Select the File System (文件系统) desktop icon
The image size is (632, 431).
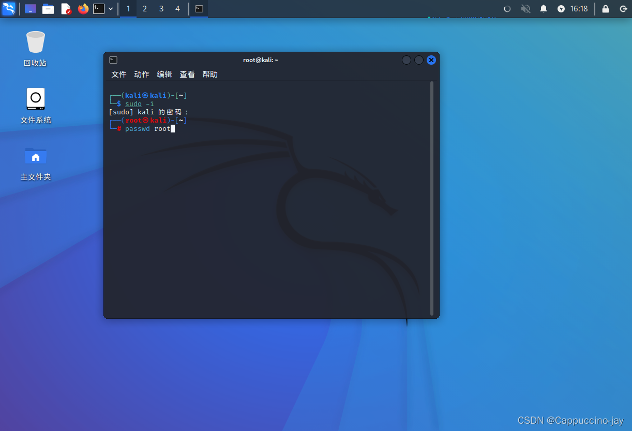coord(36,106)
